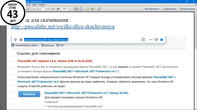Add a sticky note comment icon

[x=87, y=9]
